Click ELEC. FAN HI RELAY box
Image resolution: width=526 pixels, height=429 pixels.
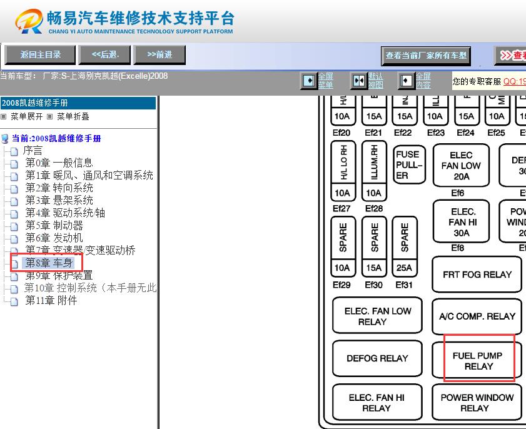click(x=377, y=403)
